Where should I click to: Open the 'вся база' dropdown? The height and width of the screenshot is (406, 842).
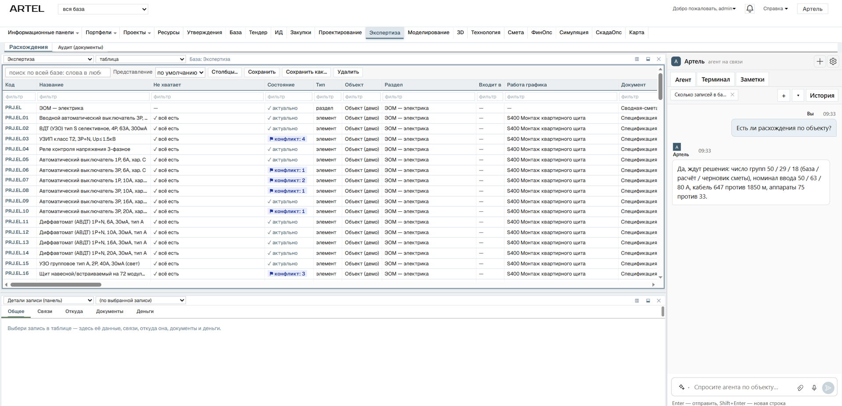pos(103,9)
